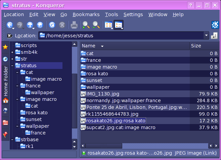221x160 pixels.
Task: Switch to Detailed List View mode
Action: pos(118,25)
